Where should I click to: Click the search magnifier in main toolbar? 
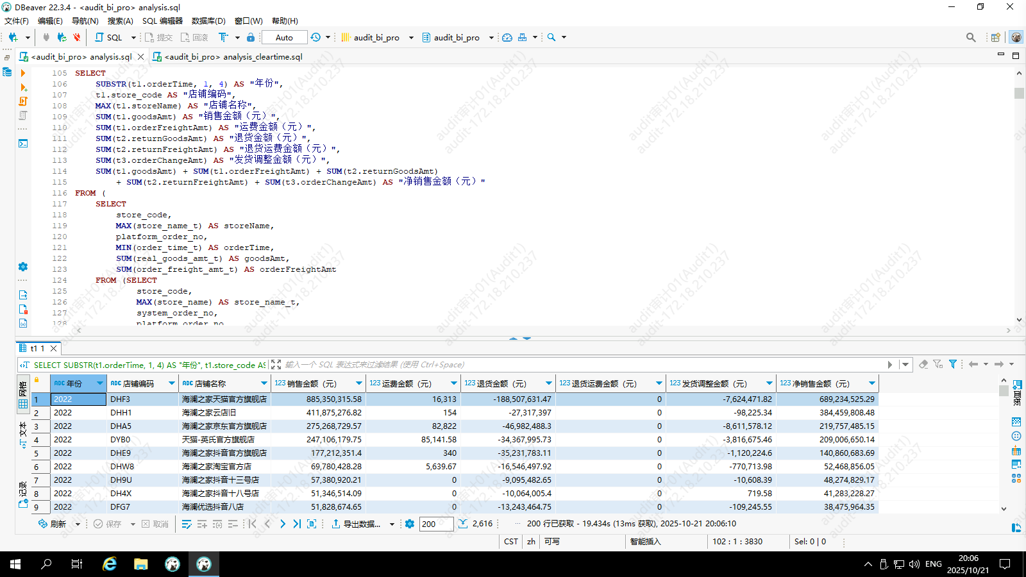point(551,37)
